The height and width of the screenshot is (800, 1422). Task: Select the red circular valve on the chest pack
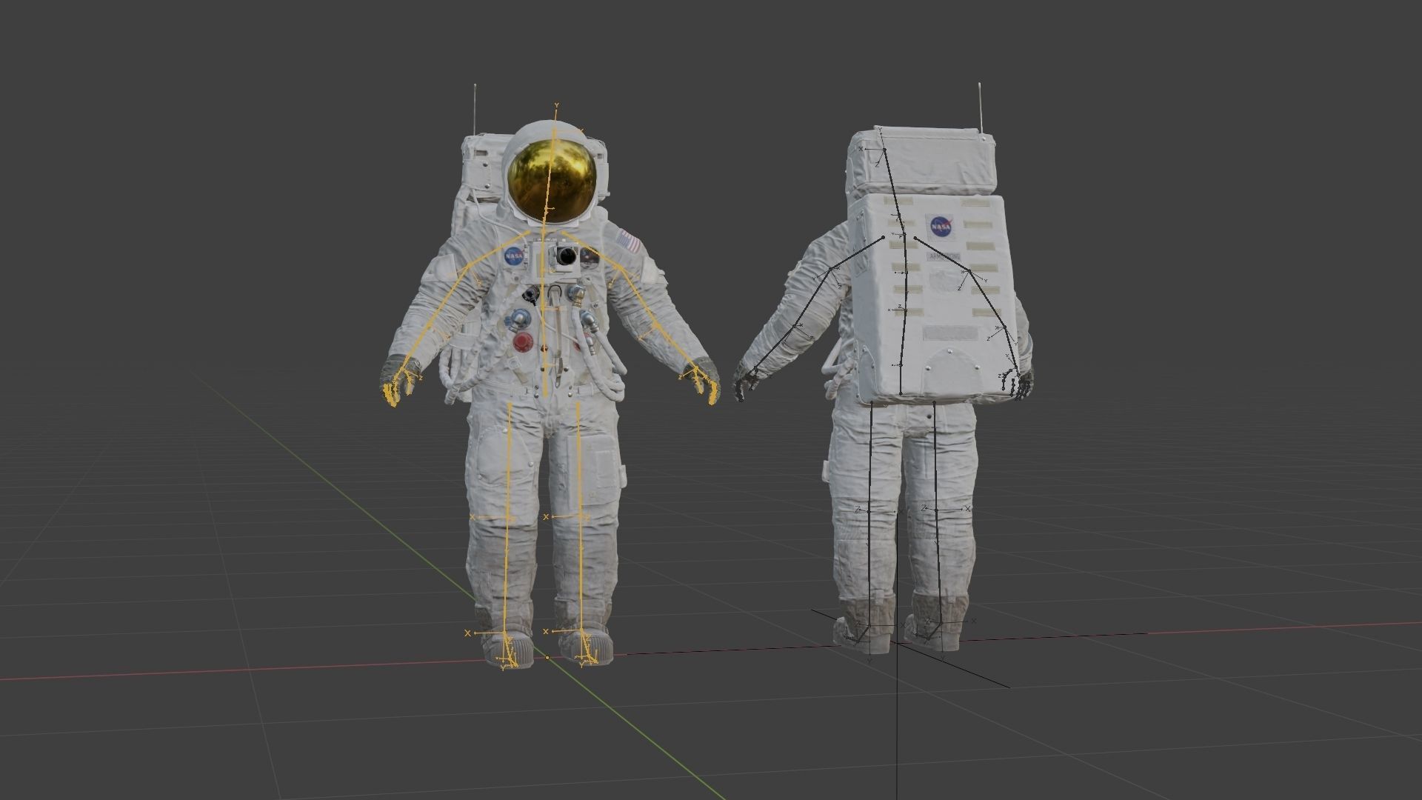pos(521,341)
